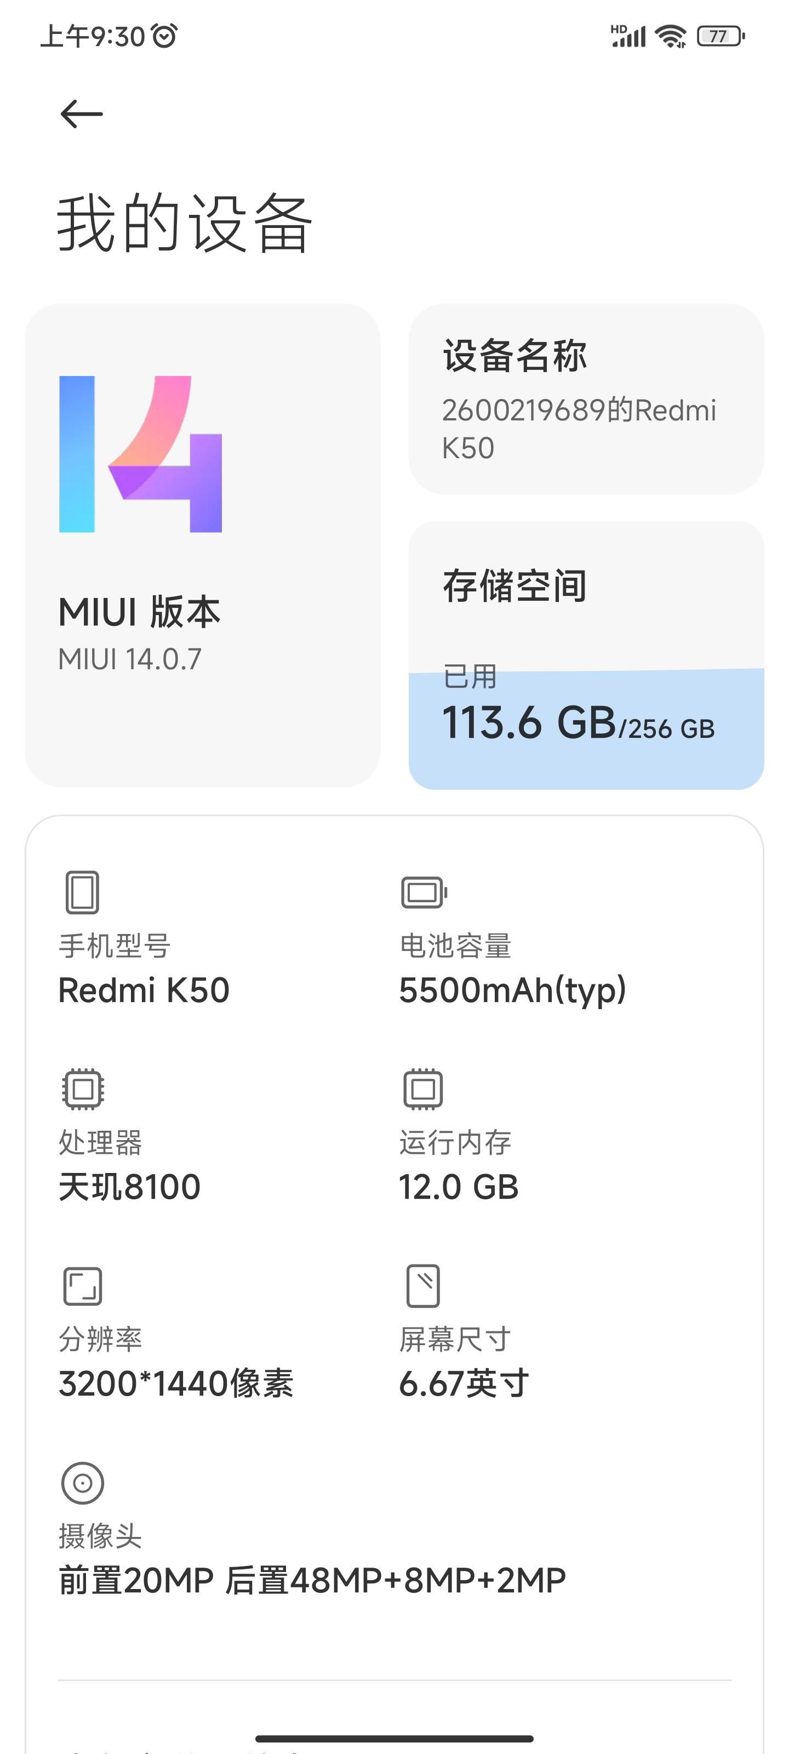Tap the camera lens icon

(x=82, y=1483)
